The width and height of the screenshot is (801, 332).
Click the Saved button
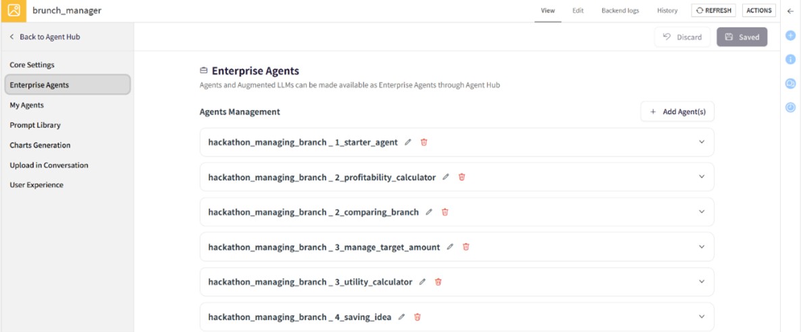[742, 36]
